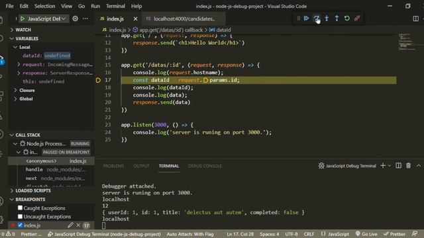424x238 pixels.
Task: Step over the current line
Action: tap(317, 19)
